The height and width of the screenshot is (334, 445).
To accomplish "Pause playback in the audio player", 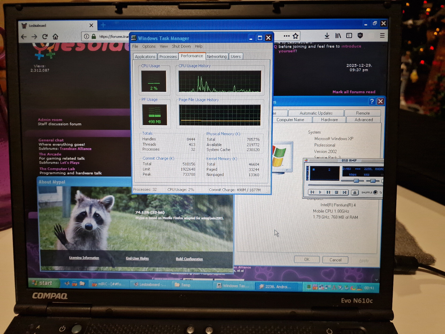I will pos(328,192).
